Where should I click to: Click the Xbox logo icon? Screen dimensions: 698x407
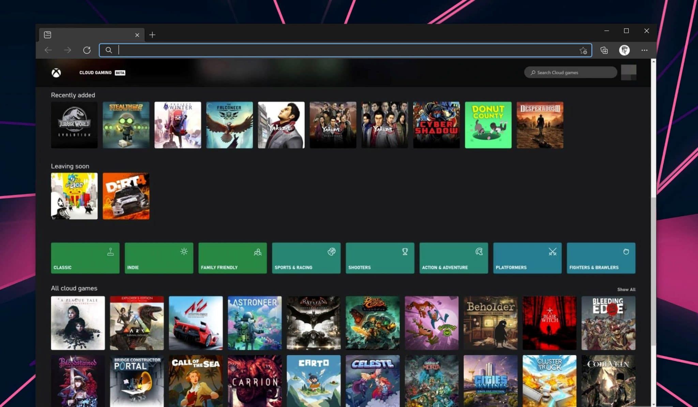point(56,72)
